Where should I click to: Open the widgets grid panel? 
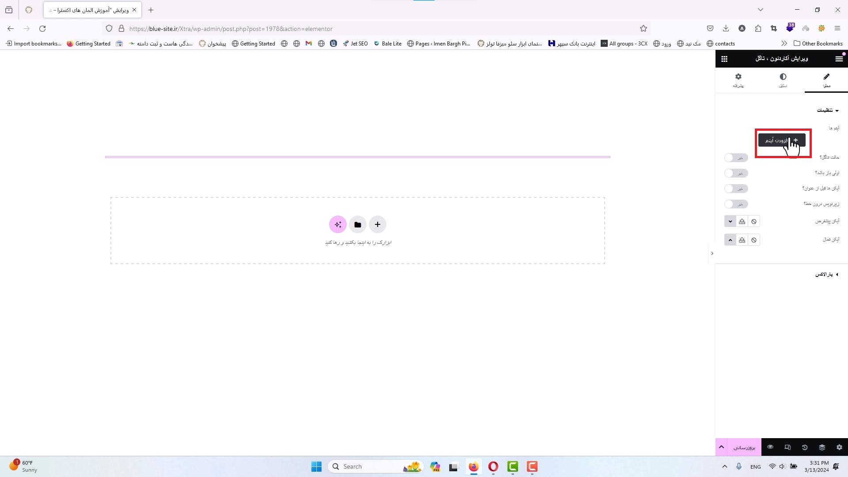[x=724, y=59]
